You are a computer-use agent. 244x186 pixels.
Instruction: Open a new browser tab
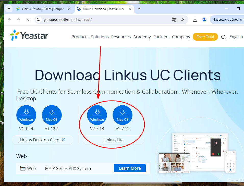[139, 9]
